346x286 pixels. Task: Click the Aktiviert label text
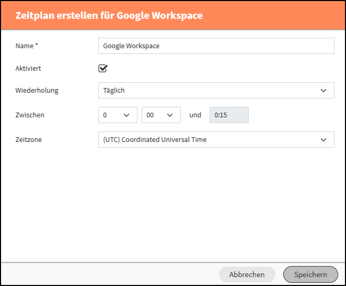coord(28,68)
